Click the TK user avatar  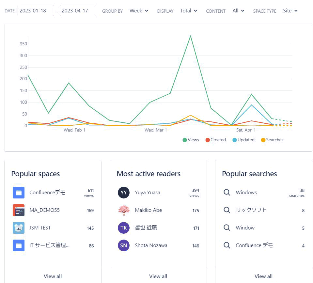pos(124,228)
